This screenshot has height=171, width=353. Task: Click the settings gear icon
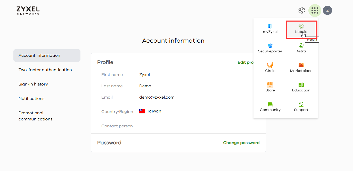(x=301, y=10)
